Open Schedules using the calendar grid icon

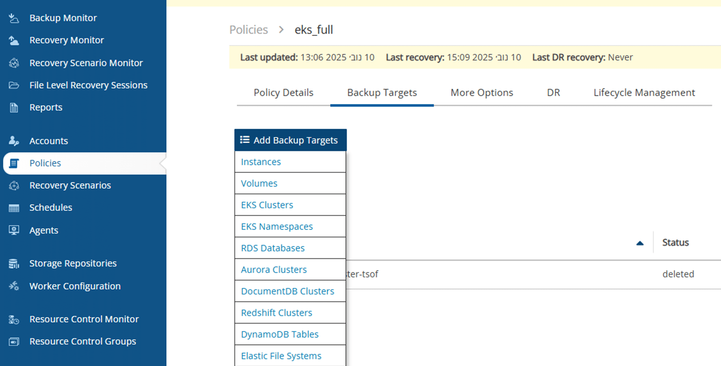(x=14, y=207)
